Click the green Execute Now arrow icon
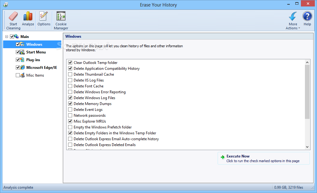Viewport: 317px width, 193px height. [x=223, y=157]
